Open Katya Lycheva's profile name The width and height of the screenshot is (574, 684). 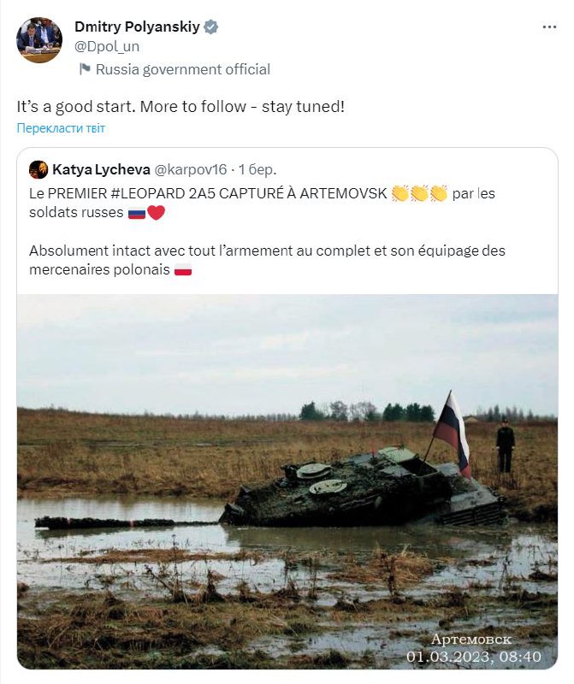(99, 169)
